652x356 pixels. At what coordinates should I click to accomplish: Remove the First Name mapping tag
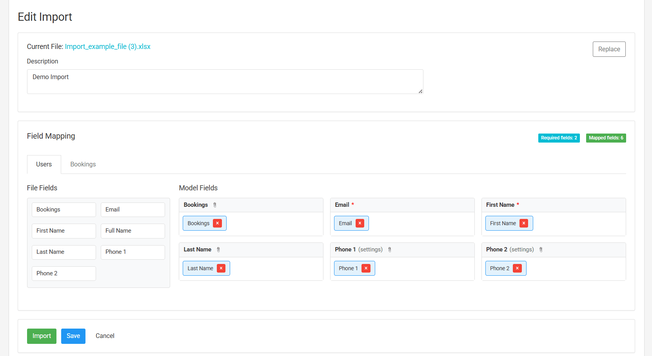click(x=524, y=223)
